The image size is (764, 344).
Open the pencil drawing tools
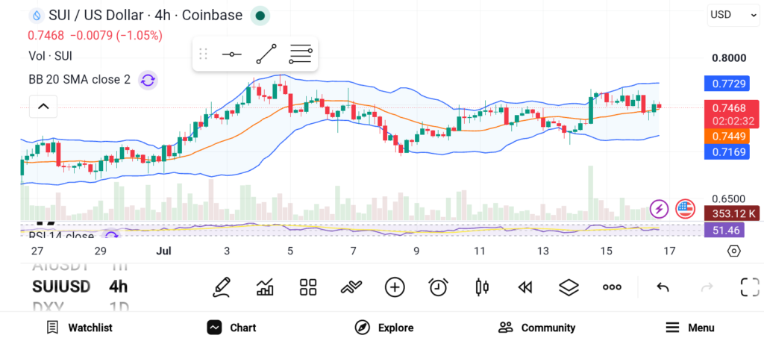[222, 287]
